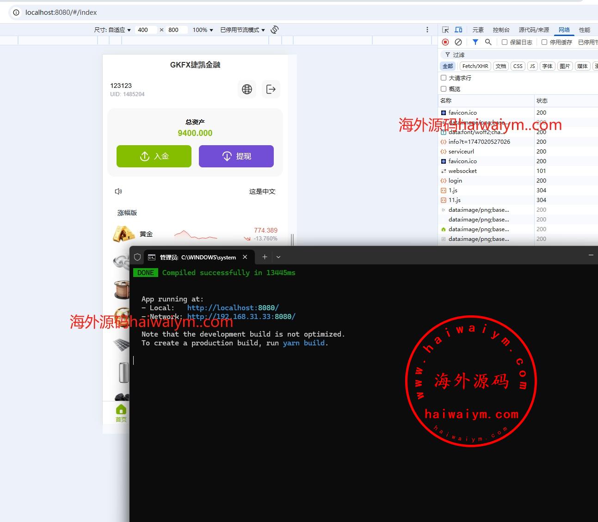
Task: Check the 大请求行 option
Action: pyautogui.click(x=444, y=78)
